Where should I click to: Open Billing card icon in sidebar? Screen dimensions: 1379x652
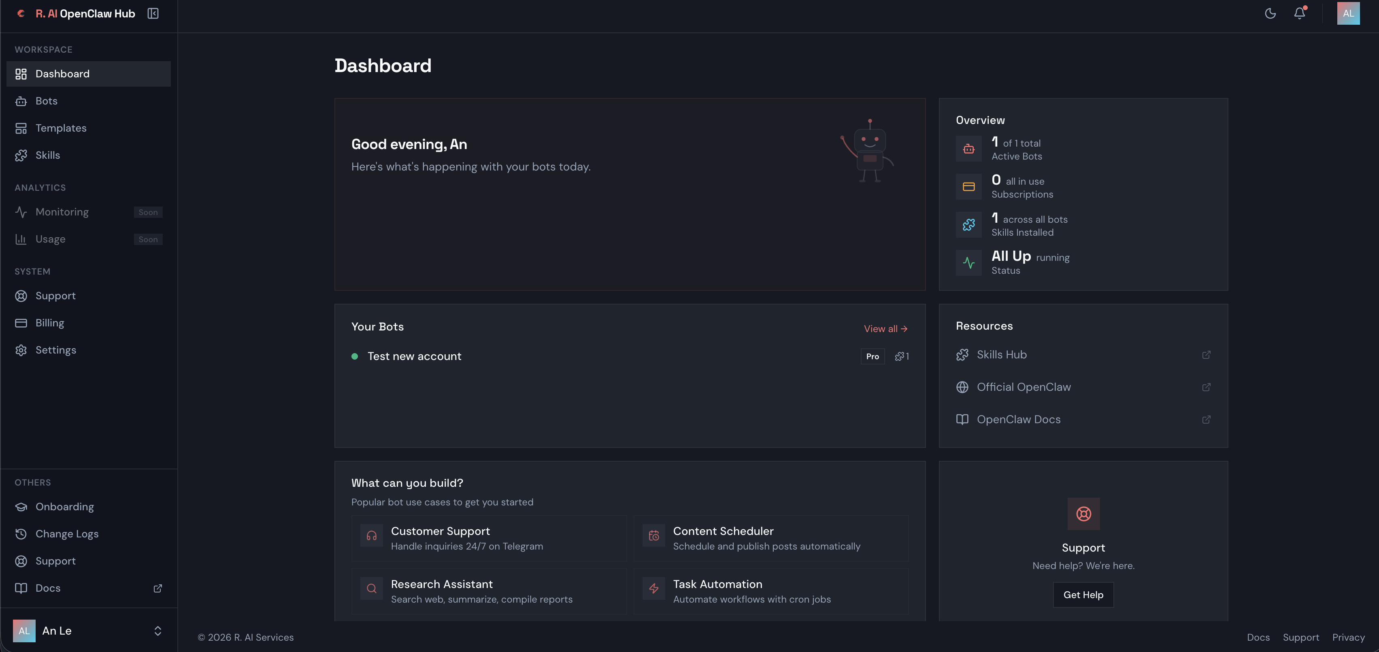click(x=21, y=323)
